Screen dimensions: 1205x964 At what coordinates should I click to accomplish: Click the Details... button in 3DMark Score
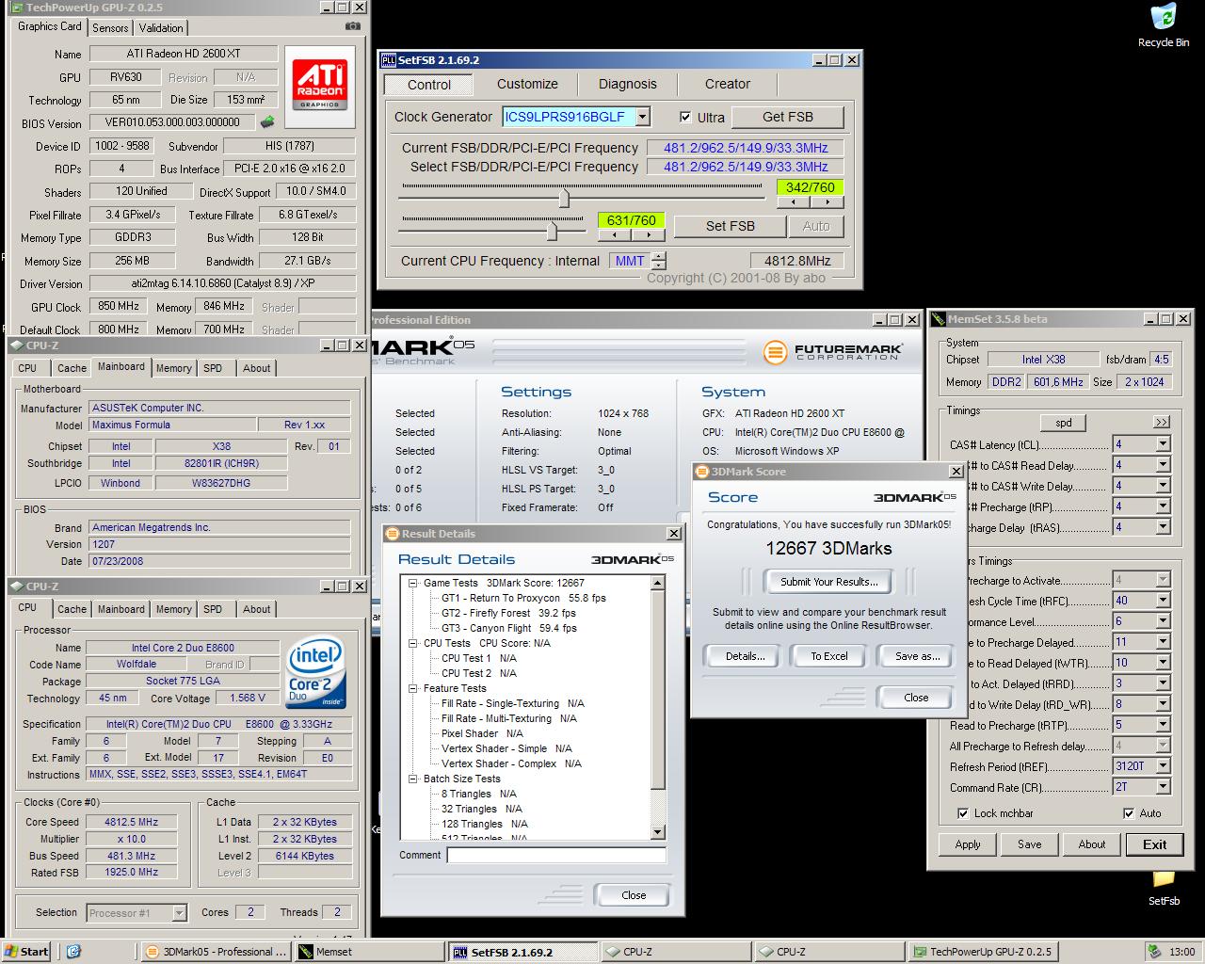745,656
